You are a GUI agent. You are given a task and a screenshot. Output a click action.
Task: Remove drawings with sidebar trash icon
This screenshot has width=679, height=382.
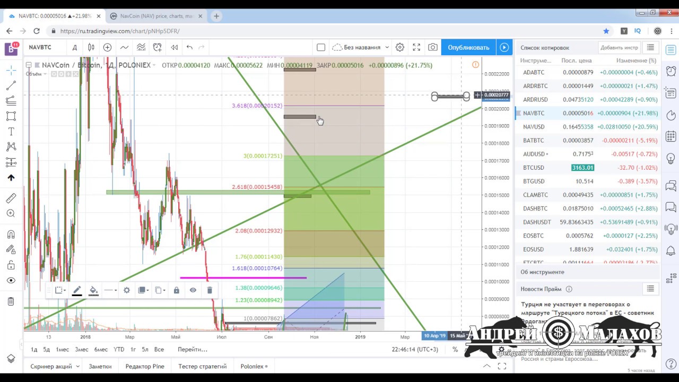coord(11,301)
